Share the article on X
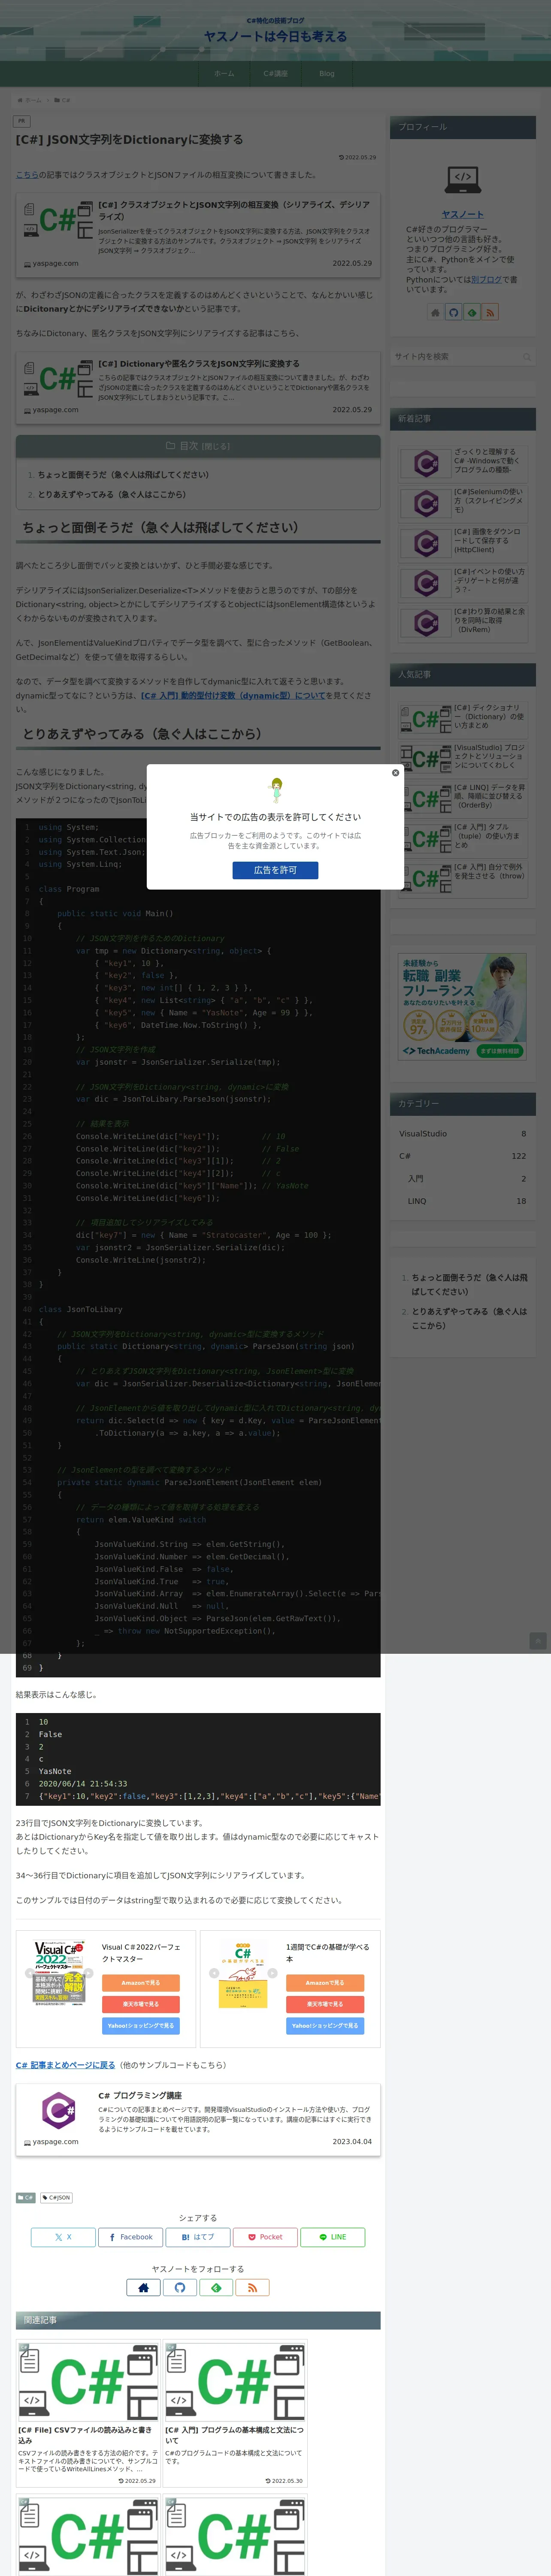This screenshot has width=551, height=2576. tap(63, 2237)
